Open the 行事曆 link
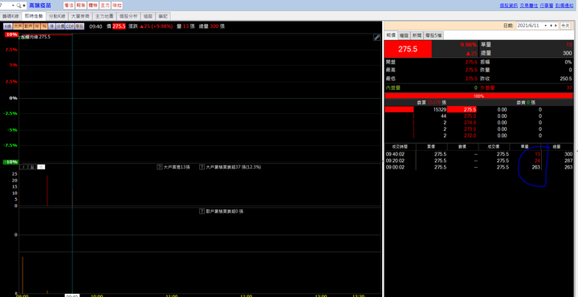The width and height of the screenshot is (578, 297). (x=547, y=5)
